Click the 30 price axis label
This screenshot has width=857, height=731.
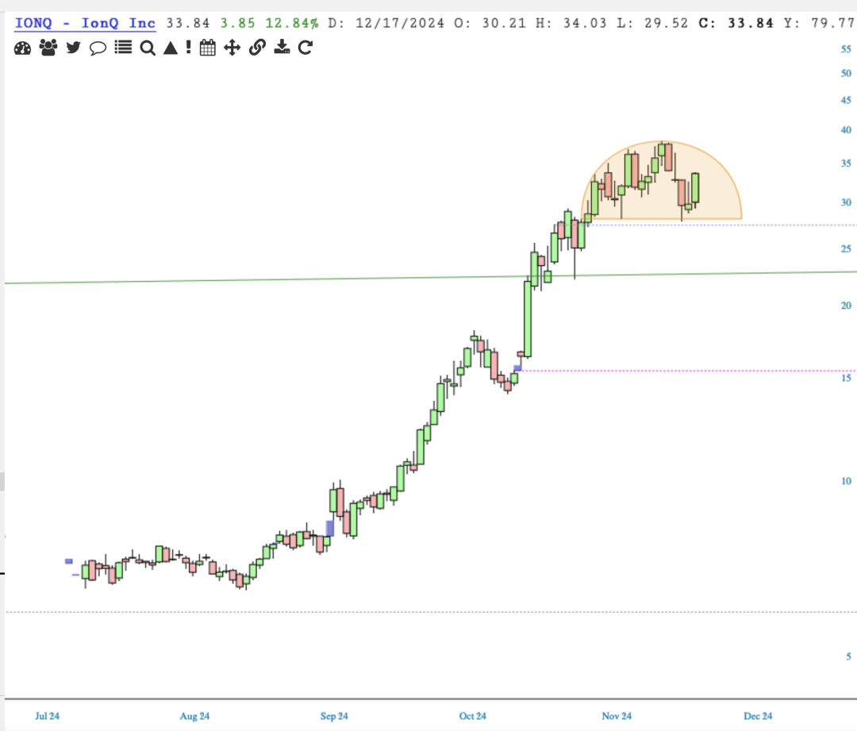tap(846, 202)
